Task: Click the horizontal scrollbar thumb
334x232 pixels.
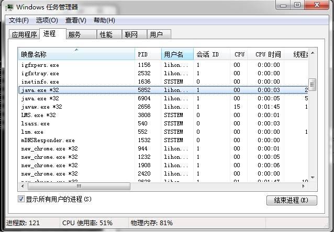Action: pyautogui.click(x=79, y=187)
